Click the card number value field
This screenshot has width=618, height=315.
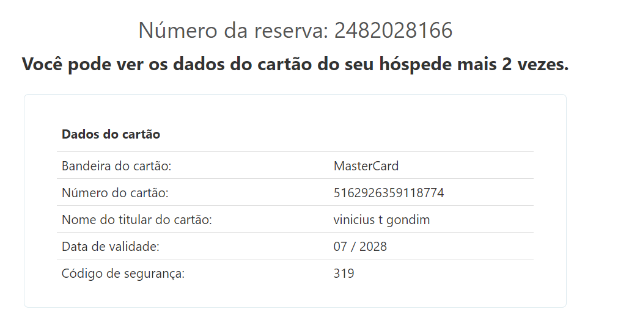[389, 193]
